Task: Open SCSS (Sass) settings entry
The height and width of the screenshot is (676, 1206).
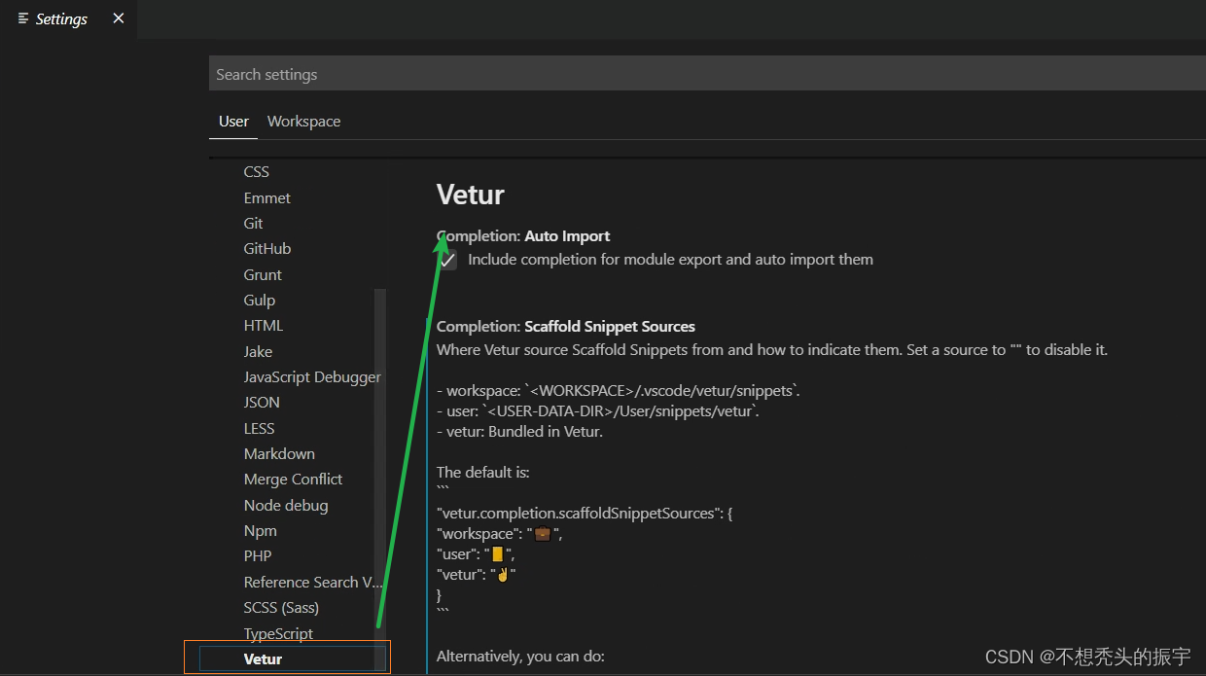Action: coord(281,607)
